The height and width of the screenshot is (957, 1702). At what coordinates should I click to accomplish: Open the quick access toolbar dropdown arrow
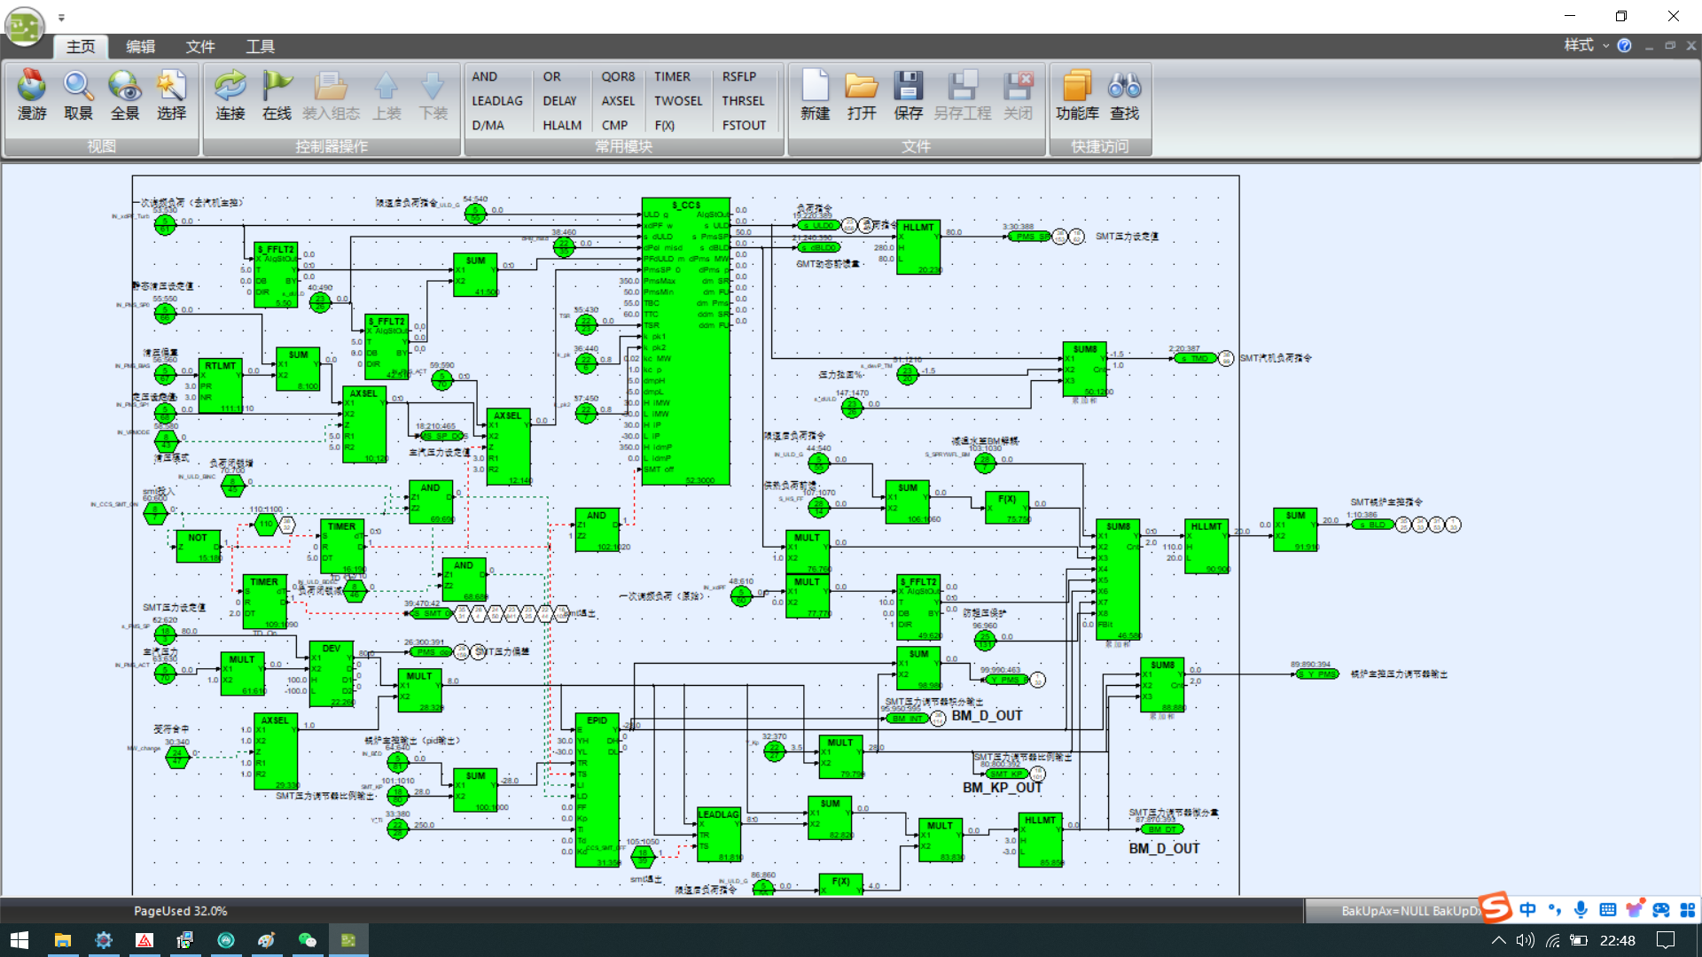pos(61,17)
